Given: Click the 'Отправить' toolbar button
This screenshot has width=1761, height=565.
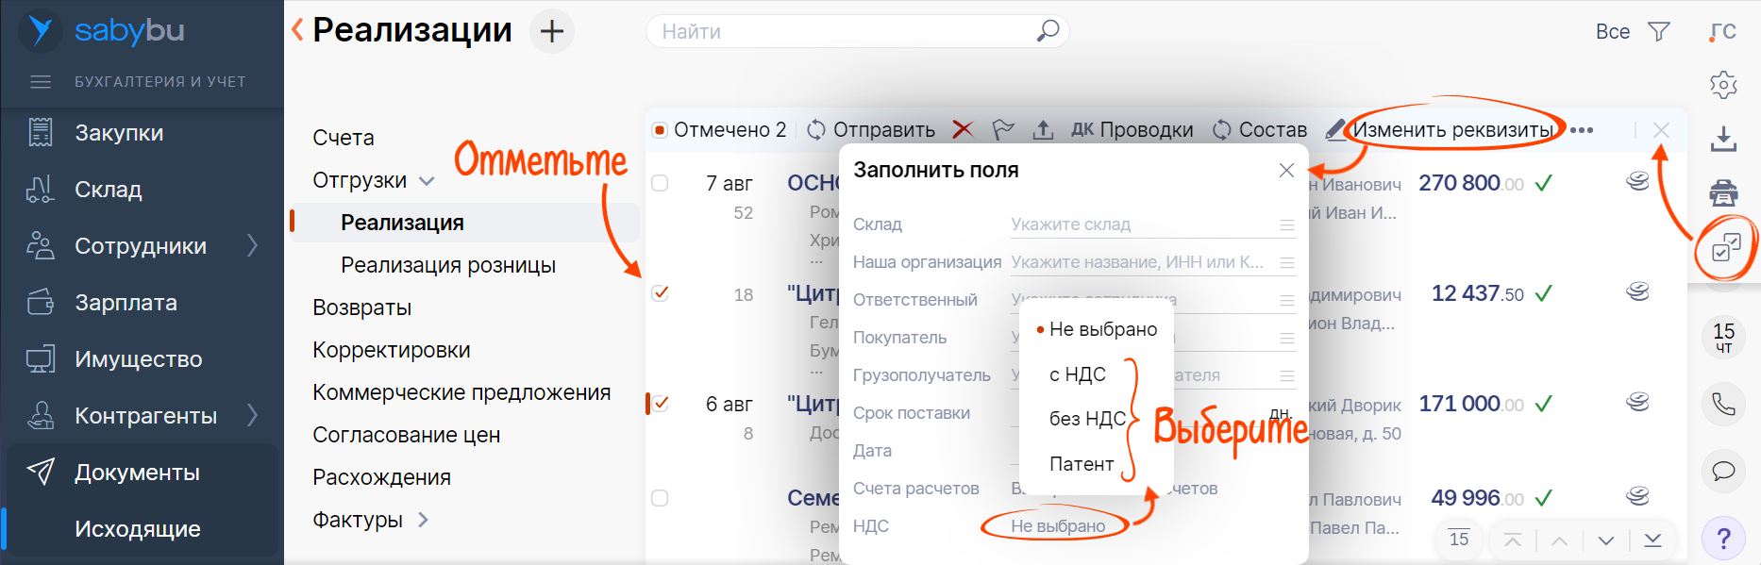Looking at the screenshot, I should pos(871,129).
